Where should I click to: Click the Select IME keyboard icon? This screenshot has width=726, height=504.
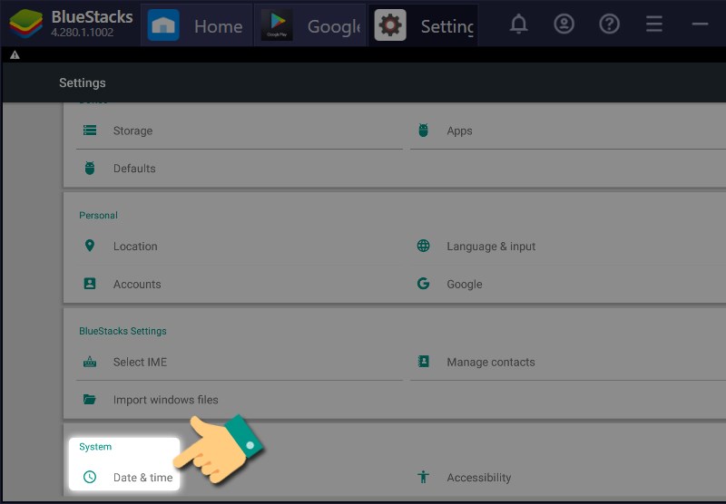pyautogui.click(x=90, y=362)
